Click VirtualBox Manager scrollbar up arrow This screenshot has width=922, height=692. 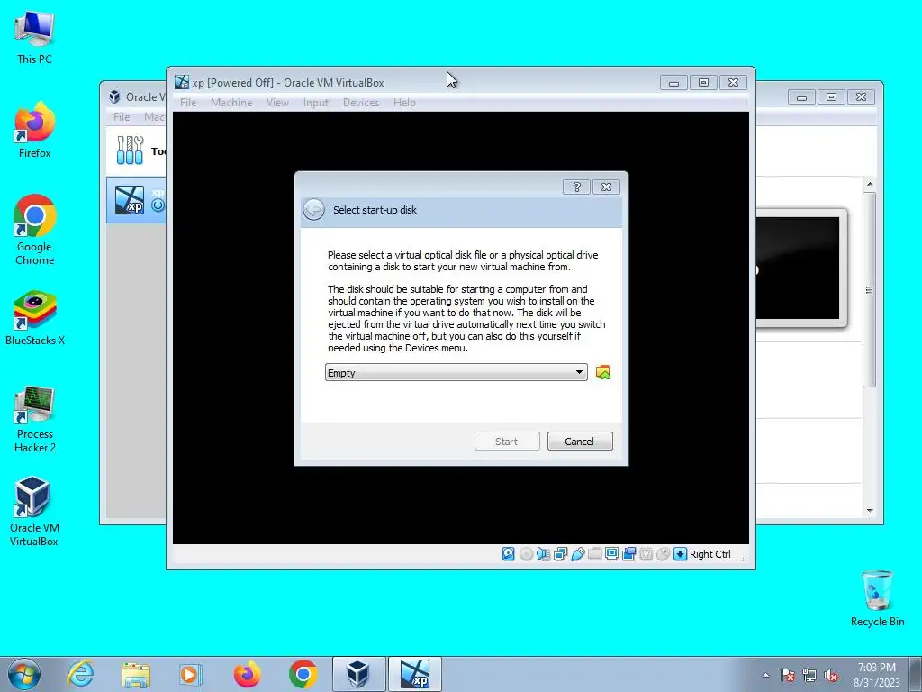coord(870,184)
